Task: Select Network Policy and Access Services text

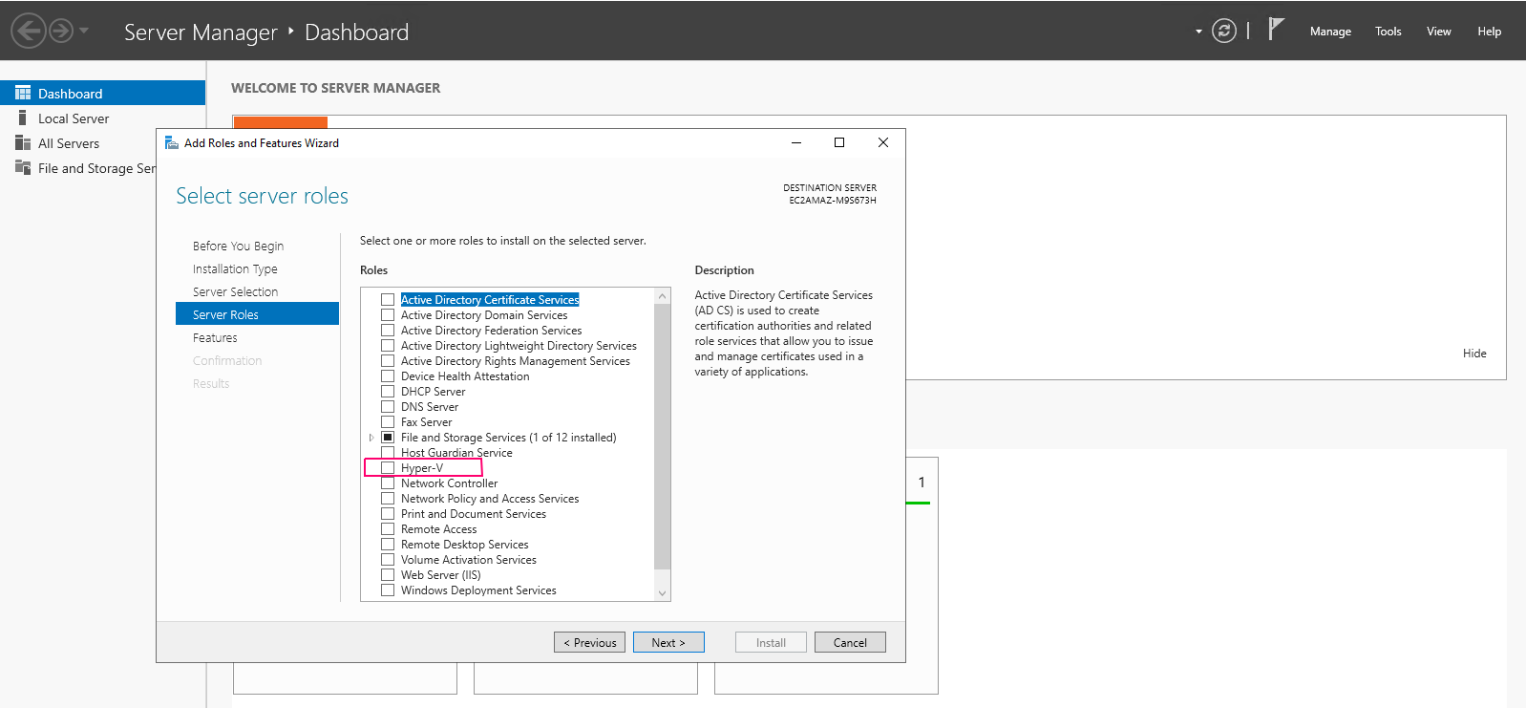Action: point(490,499)
